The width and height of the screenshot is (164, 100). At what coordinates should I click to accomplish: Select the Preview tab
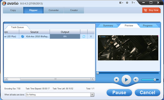pyautogui.click(x=129, y=26)
